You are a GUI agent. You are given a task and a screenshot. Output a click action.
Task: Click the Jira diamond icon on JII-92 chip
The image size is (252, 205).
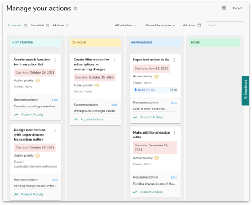(136, 90)
